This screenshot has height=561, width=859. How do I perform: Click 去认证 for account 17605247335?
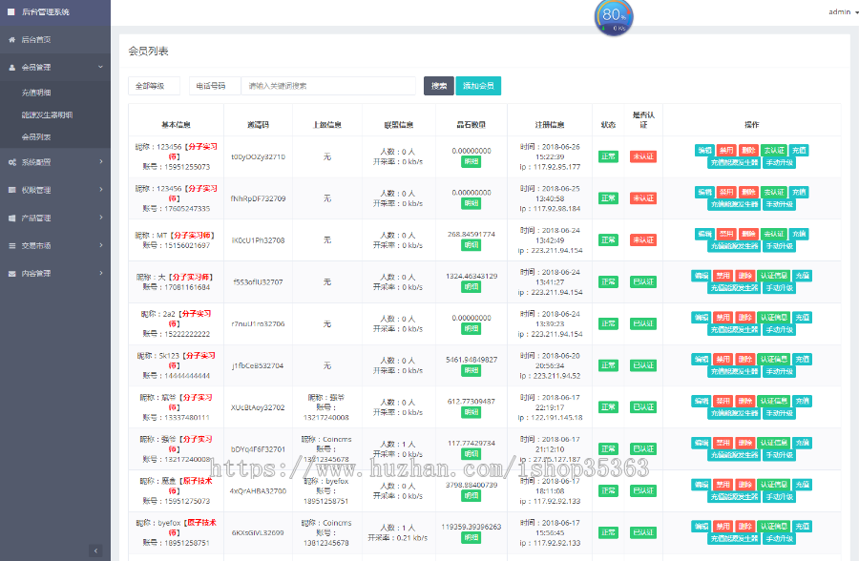point(774,193)
